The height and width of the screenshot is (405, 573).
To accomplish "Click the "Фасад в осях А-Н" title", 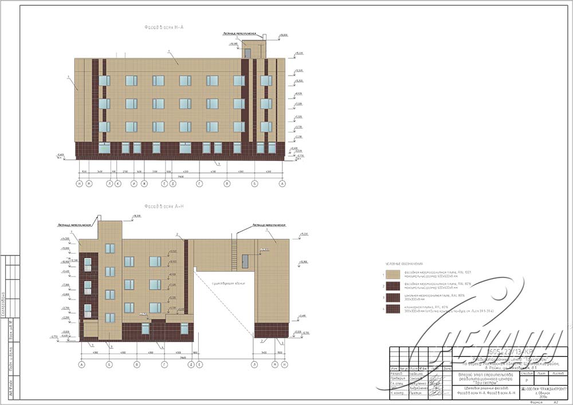I will [x=163, y=206].
